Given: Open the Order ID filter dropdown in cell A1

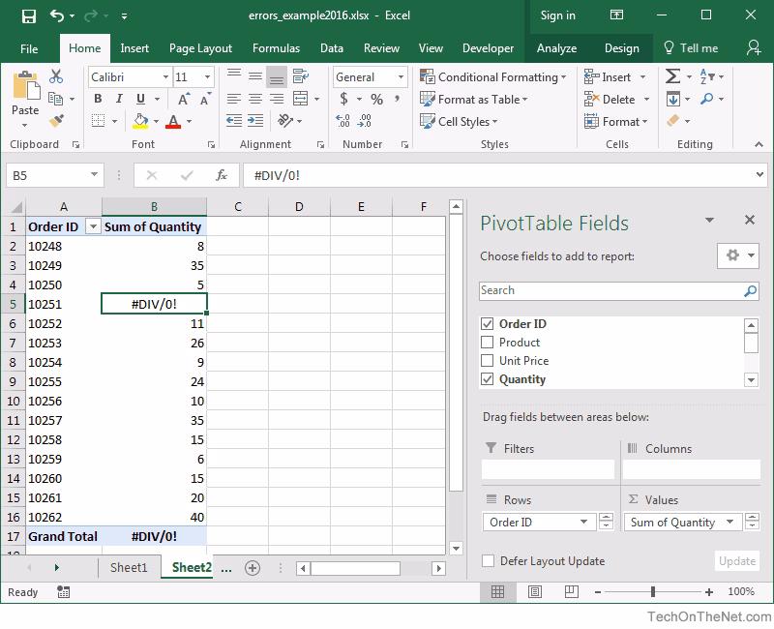Looking at the screenshot, I should point(92,225).
